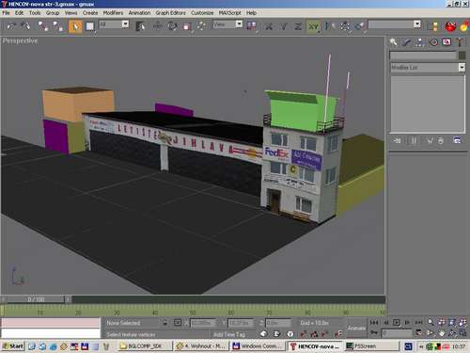Viewport: 470px width, 353px height.
Task: Click the object name input field
Action: 423,56
